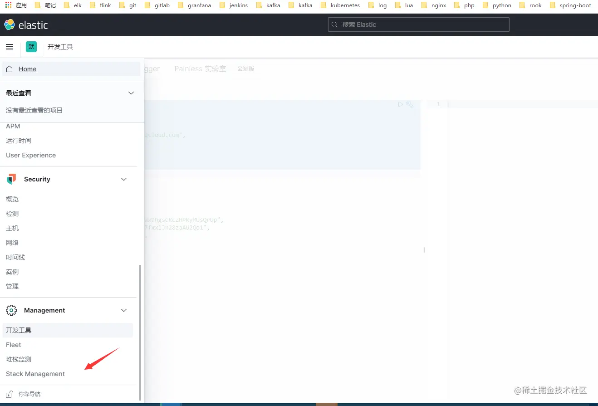Image resolution: width=598 pixels, height=406 pixels.
Task: Open User Experience in the sidebar
Action: [x=31, y=155]
